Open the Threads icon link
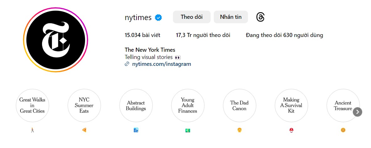 [x=260, y=17]
